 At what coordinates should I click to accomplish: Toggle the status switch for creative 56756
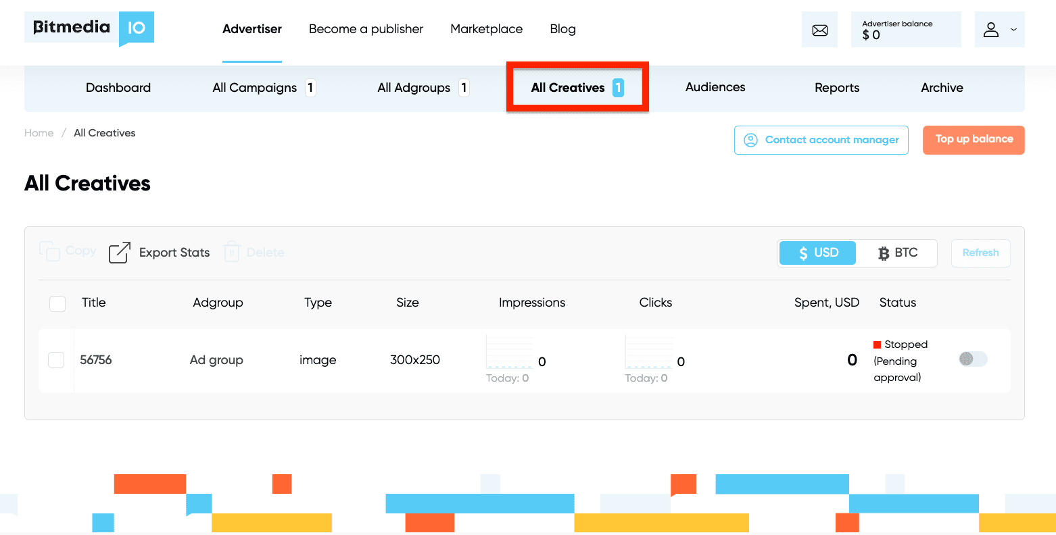973,359
